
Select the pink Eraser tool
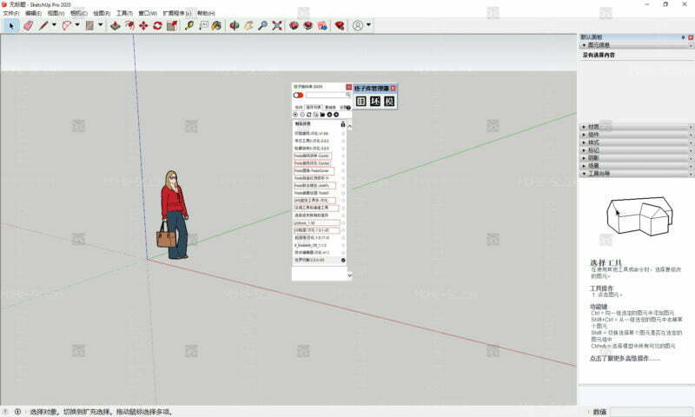pos(27,25)
